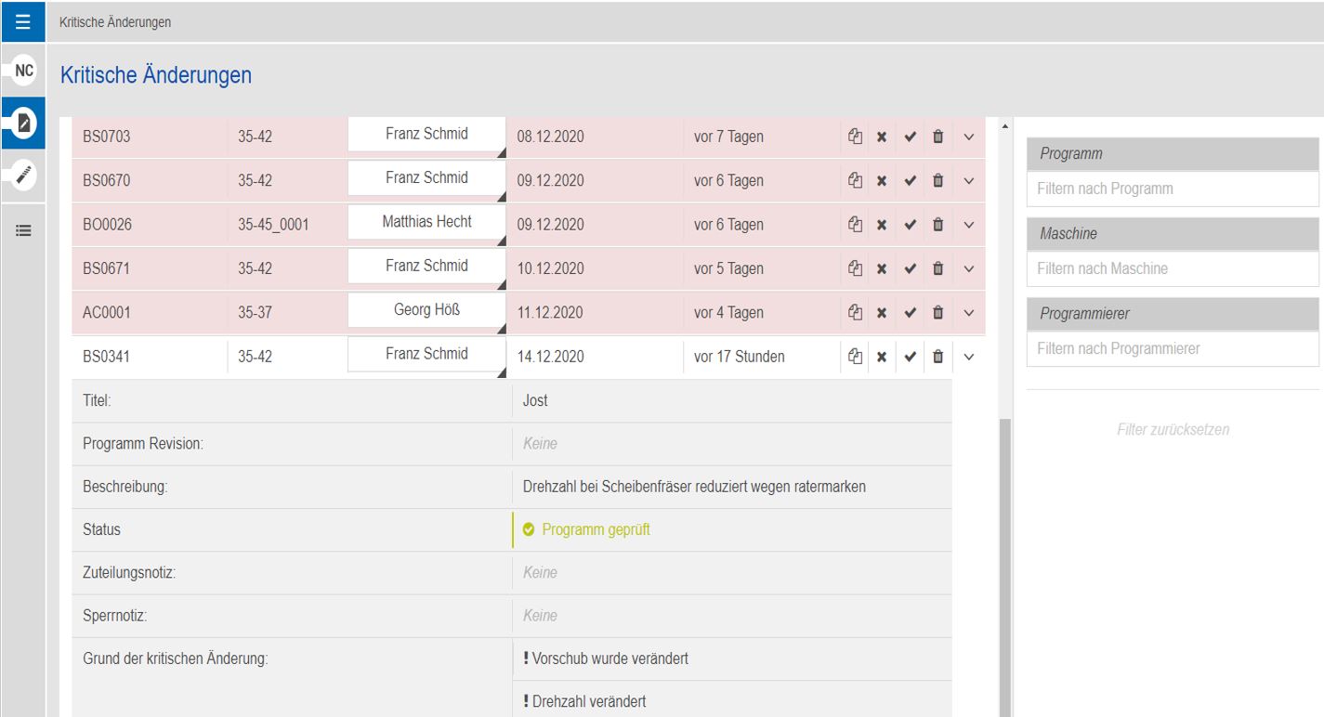The image size is (1324, 717).
Task: Click the Filtern nach Programm field
Action: (1173, 189)
